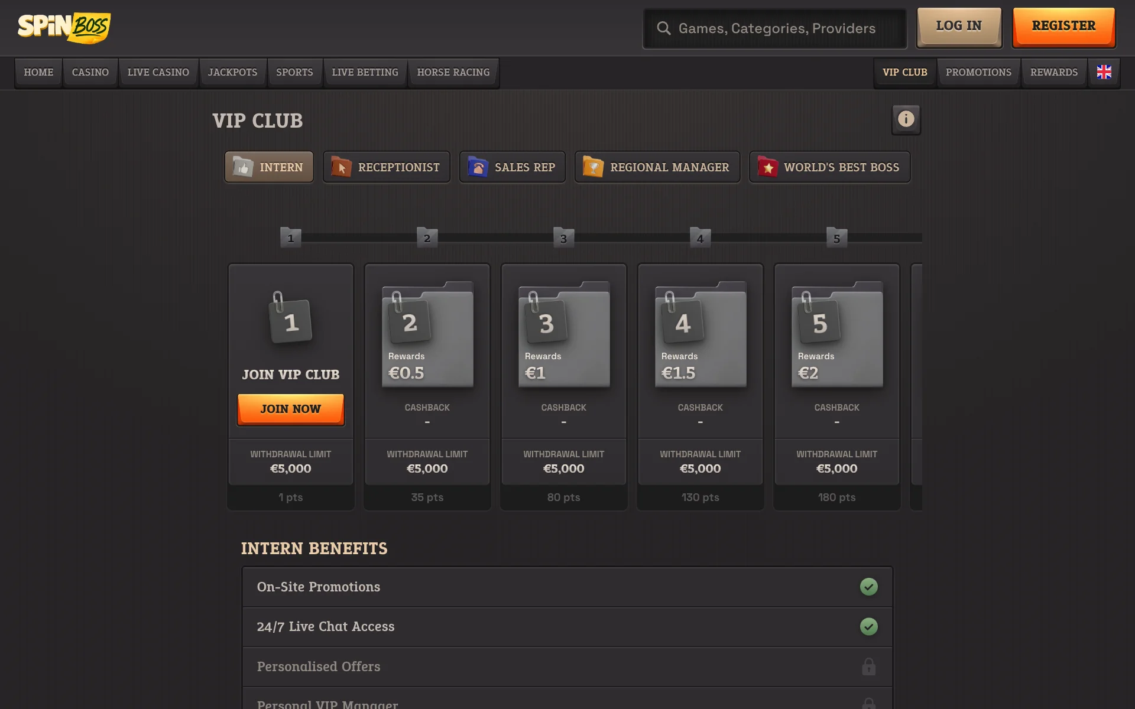Switch to the Regional Manager tier tab
Viewport: 1135px width, 709px height.
[x=657, y=167]
